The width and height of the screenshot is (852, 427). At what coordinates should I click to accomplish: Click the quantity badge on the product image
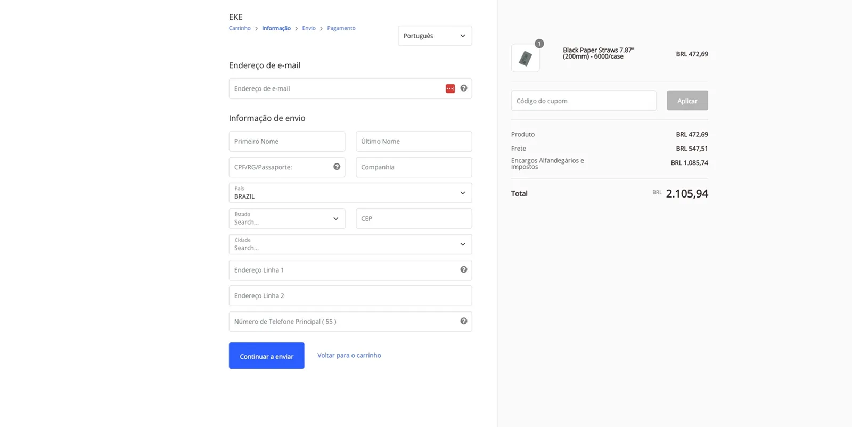539,44
